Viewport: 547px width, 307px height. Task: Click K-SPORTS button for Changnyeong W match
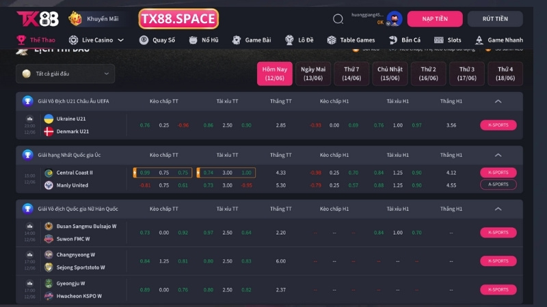point(498,261)
